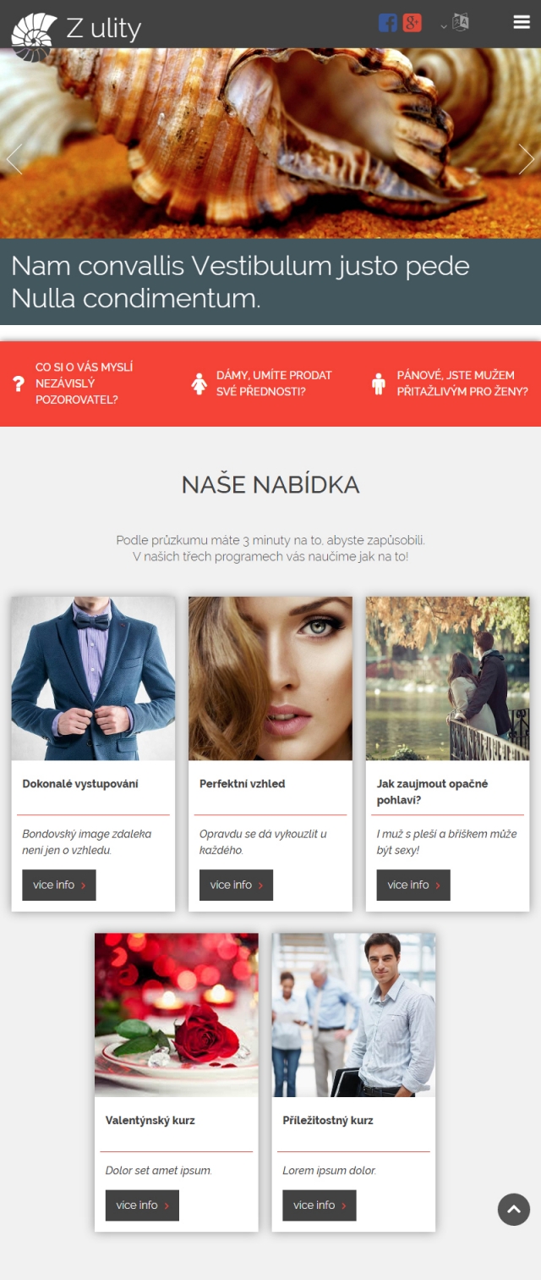Image resolution: width=541 pixels, height=1280 pixels.
Task: Click the scroll-to-top arrow button
Action: (x=514, y=1210)
